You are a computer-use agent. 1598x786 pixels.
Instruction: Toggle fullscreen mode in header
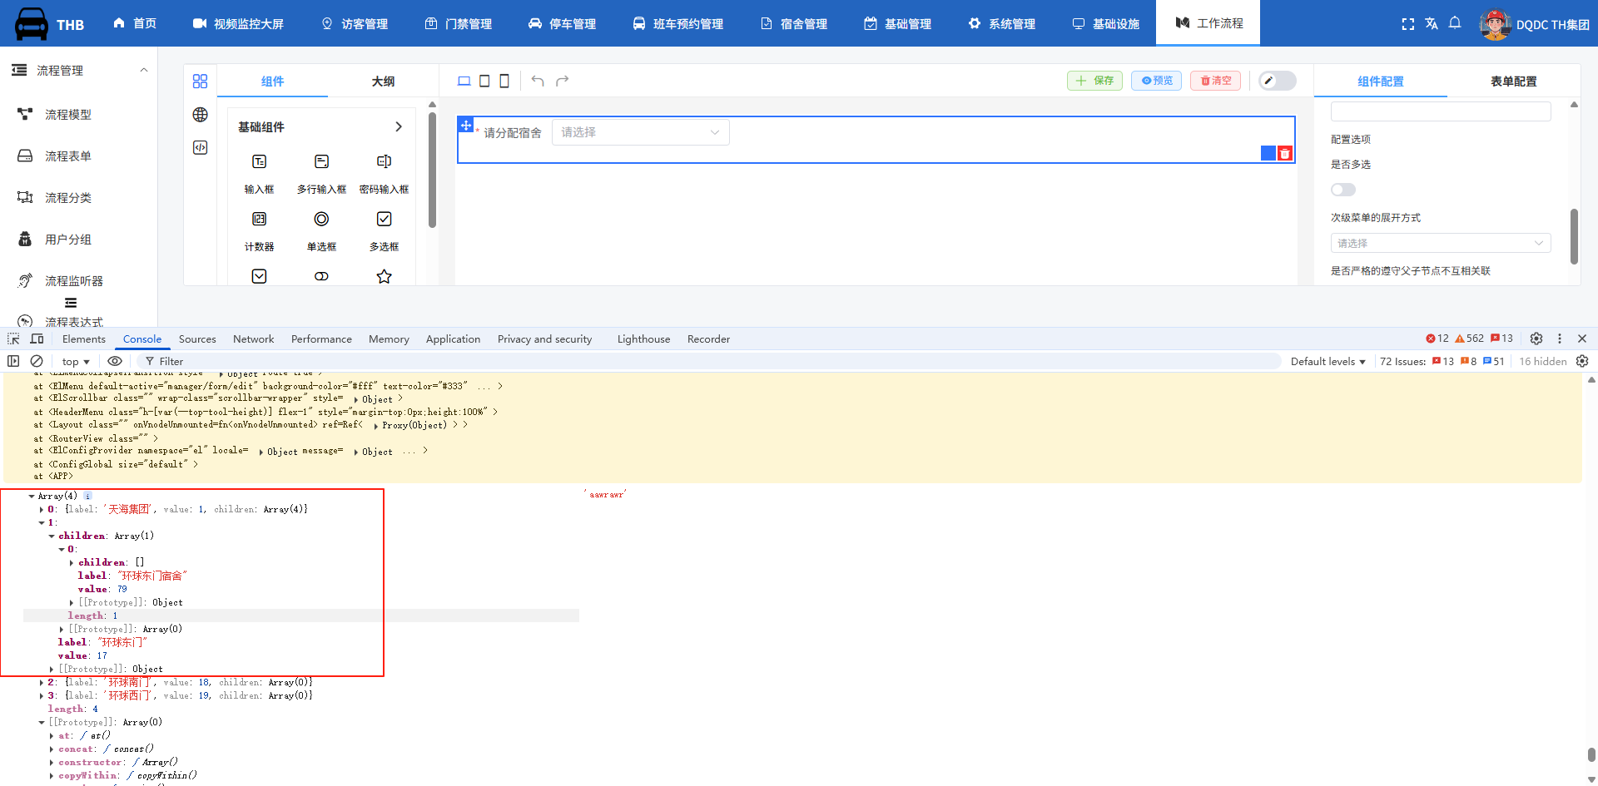coord(1408,24)
